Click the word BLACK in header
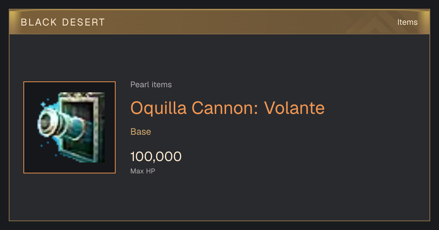 tap(39, 22)
